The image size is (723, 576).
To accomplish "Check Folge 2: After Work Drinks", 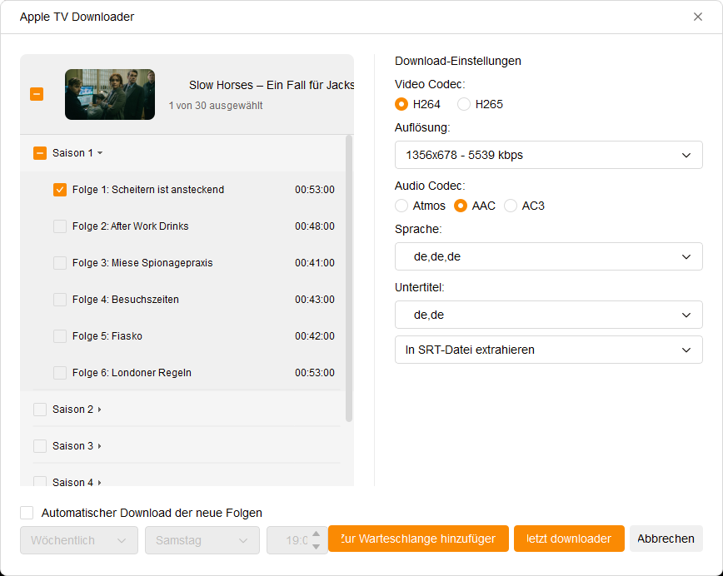I will (60, 226).
